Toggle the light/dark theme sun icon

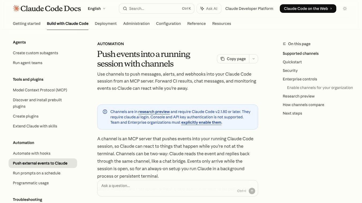(345, 9)
